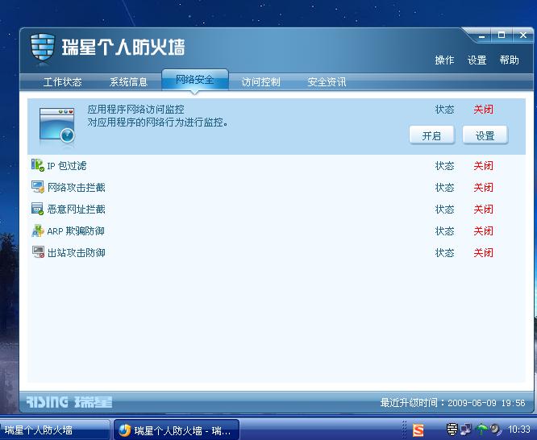Click the Firefox icon in taskbar button

coord(125,430)
